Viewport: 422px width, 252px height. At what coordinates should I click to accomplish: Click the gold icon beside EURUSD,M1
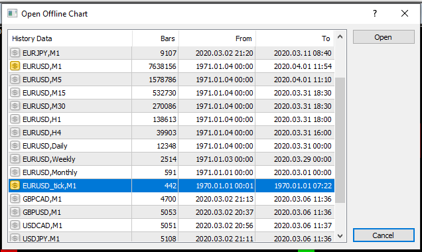15,66
